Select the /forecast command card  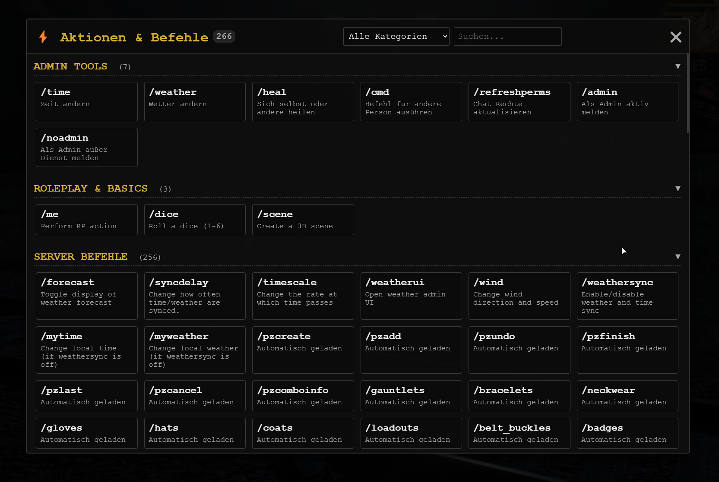[x=87, y=296]
